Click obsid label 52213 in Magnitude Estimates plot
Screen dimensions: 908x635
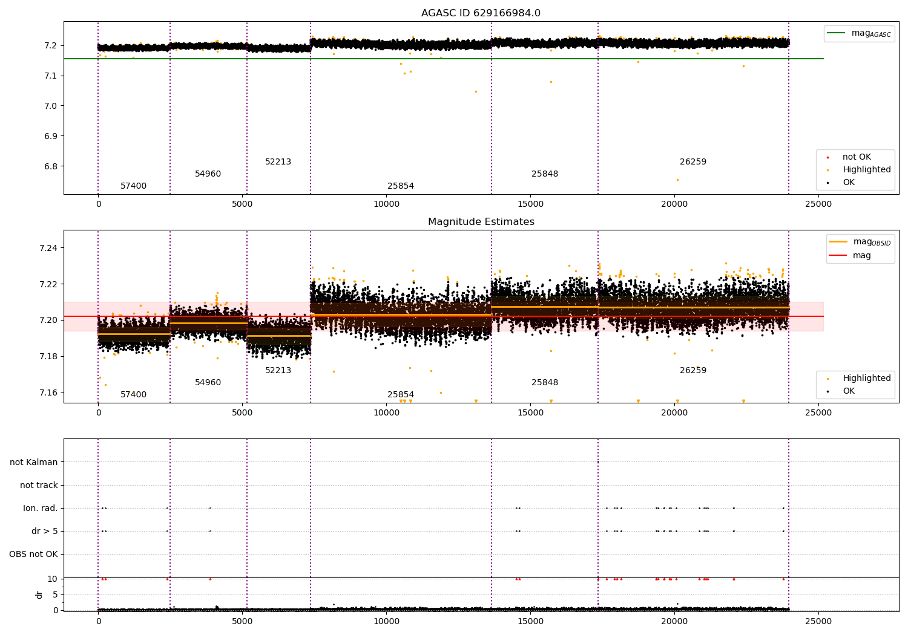[x=278, y=370]
